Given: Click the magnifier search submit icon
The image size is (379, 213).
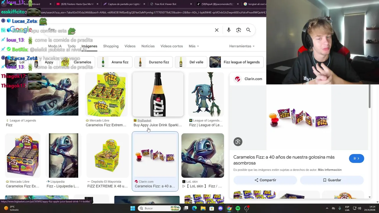Looking at the screenshot, I should click(248, 30).
